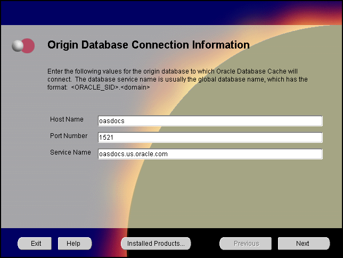
Task: Click the Service Name label
Action: [x=70, y=152]
